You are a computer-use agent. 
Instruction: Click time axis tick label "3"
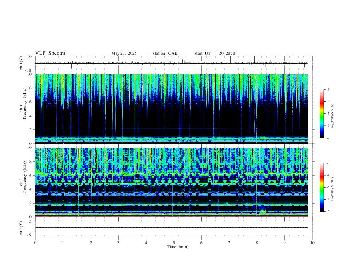click(x=118, y=243)
